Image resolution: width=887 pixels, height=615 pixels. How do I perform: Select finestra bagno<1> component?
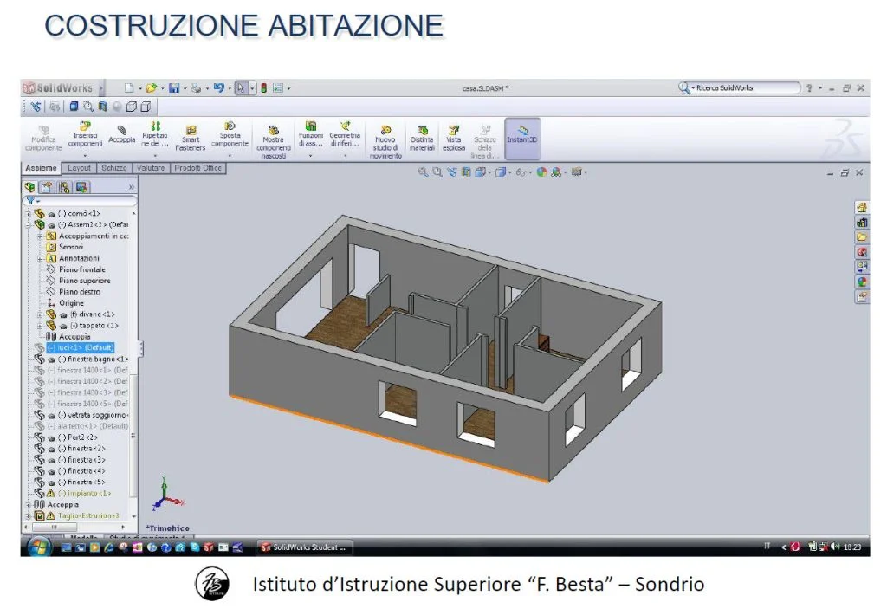coord(93,359)
